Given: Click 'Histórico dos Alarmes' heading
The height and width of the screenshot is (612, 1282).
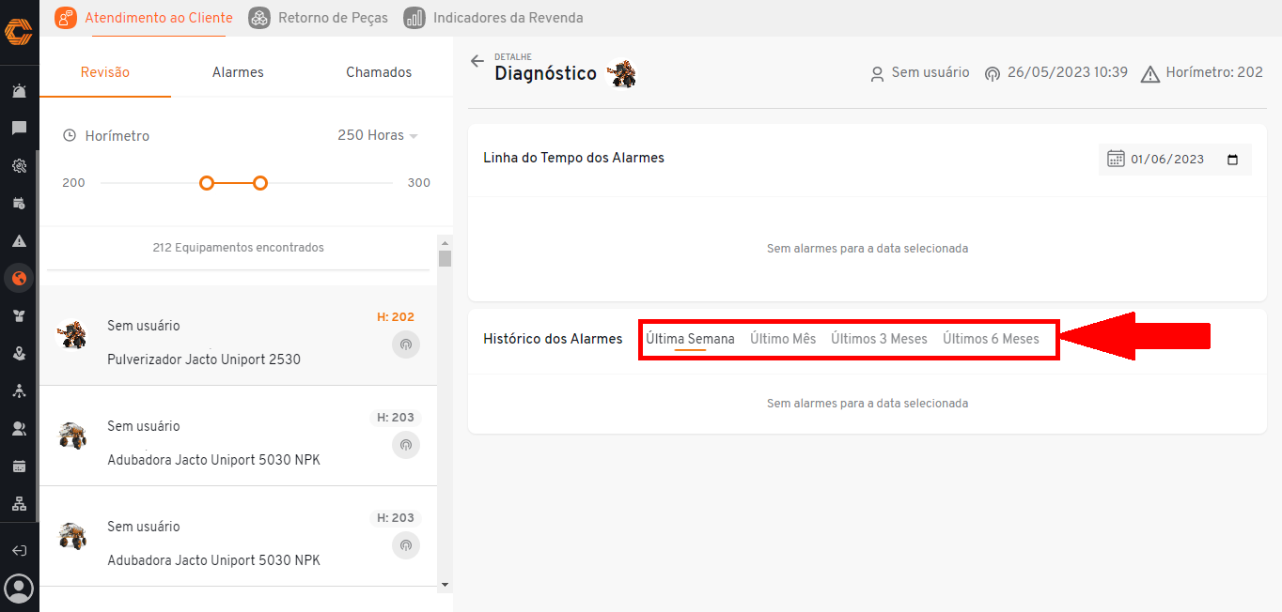Looking at the screenshot, I should pos(553,339).
